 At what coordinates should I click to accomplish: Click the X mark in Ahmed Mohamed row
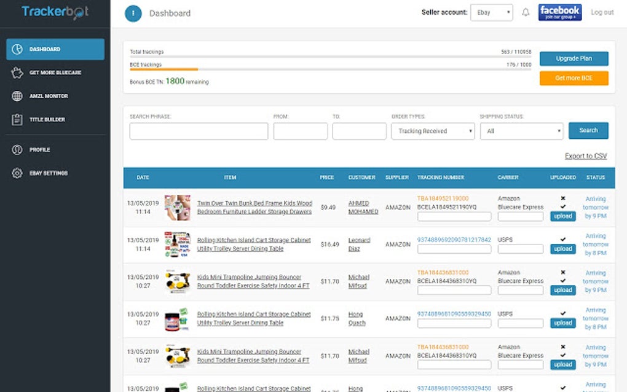(x=563, y=198)
